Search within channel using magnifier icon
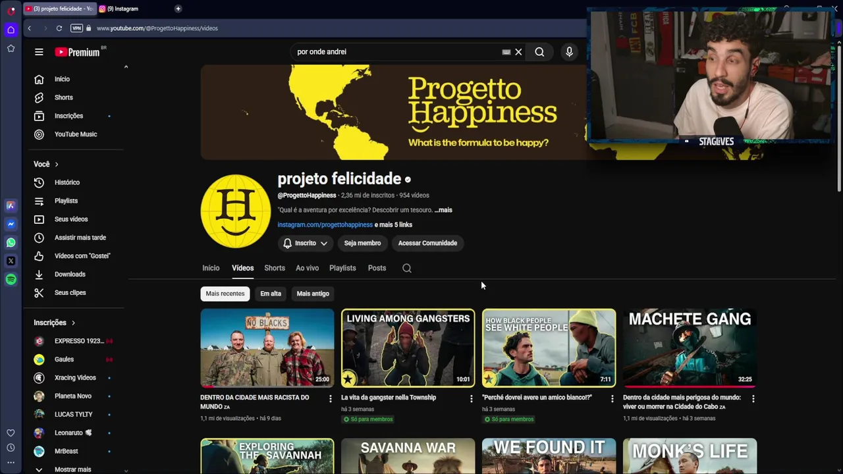Screen dimensions: 843x474 [407, 268]
